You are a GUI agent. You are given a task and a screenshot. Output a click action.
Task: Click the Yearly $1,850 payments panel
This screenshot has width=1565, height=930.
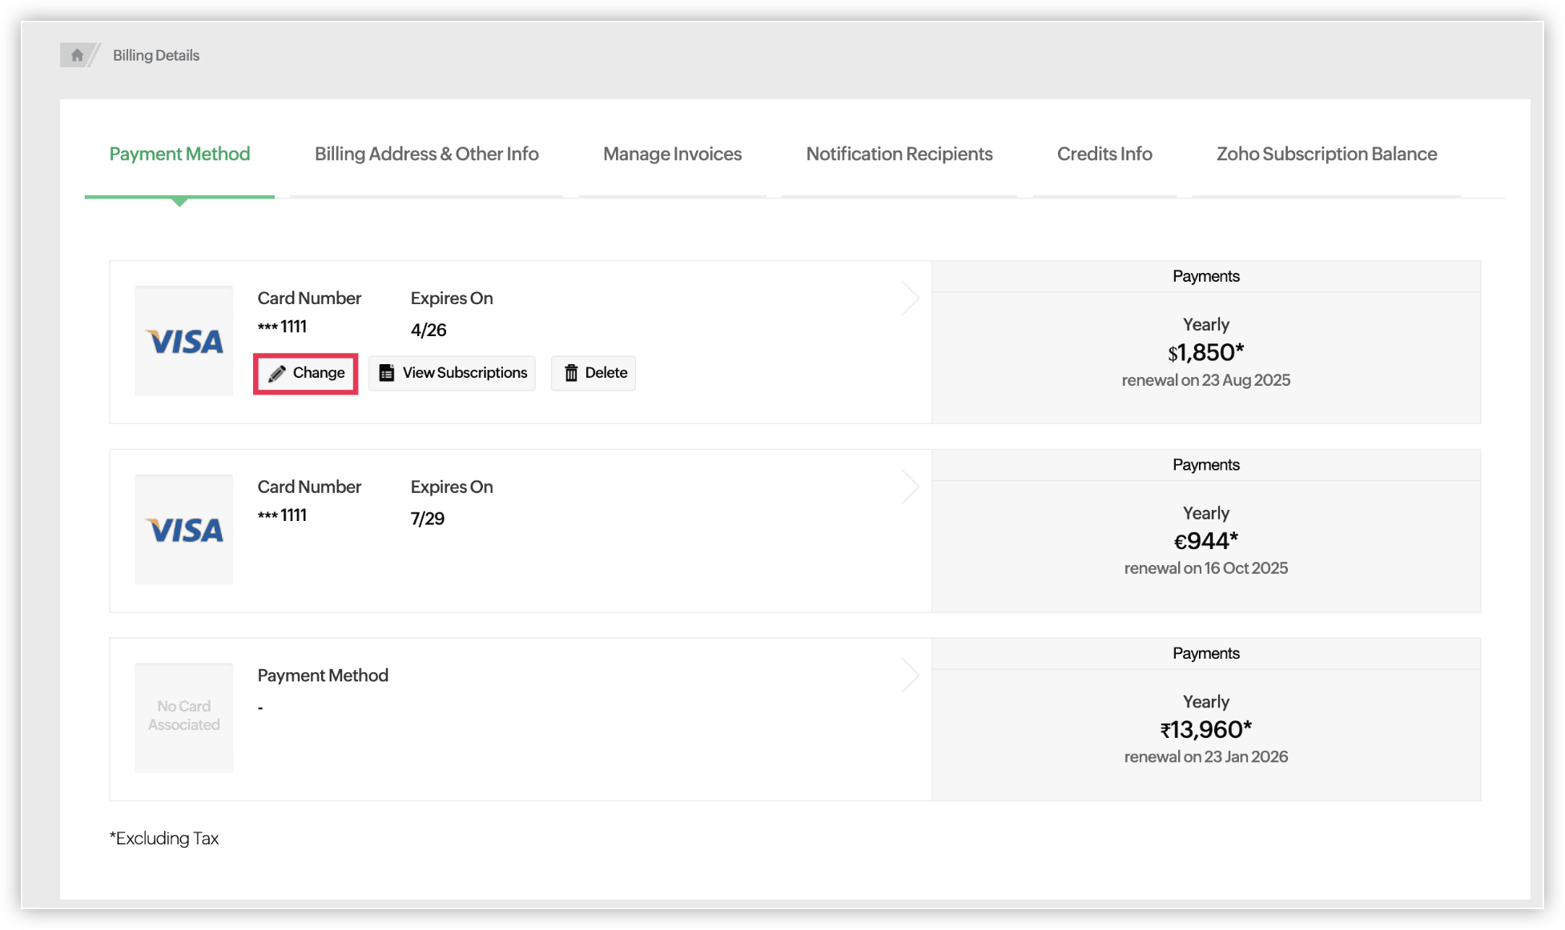pyautogui.click(x=1205, y=352)
